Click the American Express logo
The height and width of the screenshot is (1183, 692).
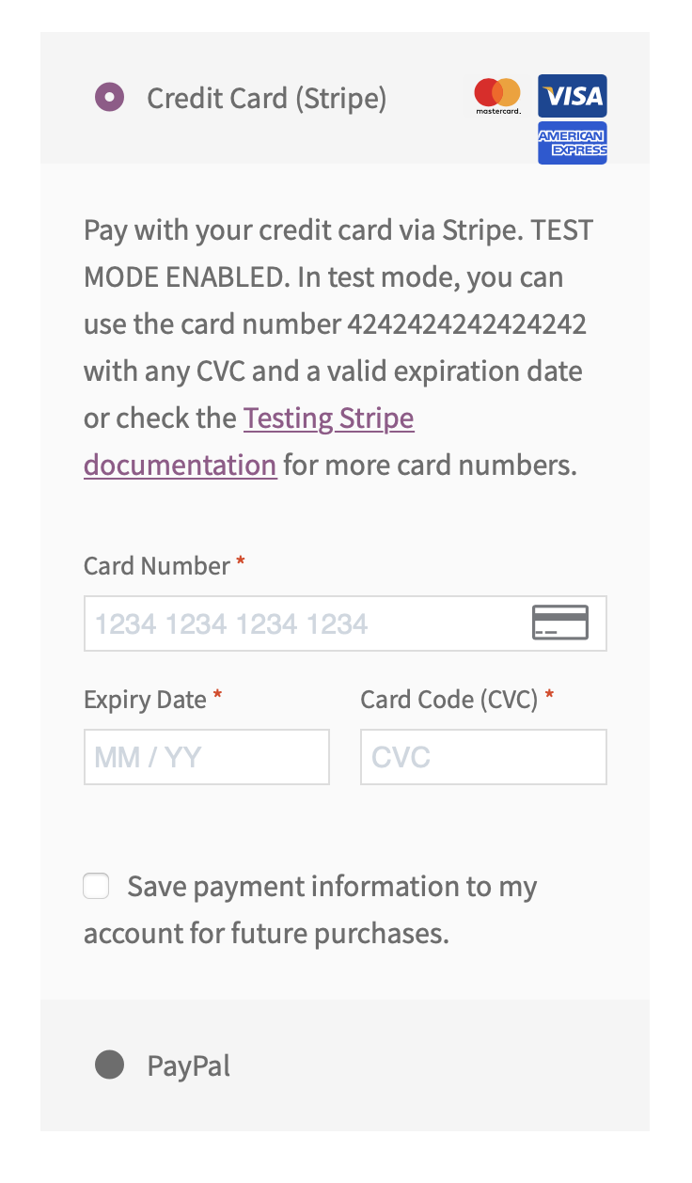(x=572, y=143)
